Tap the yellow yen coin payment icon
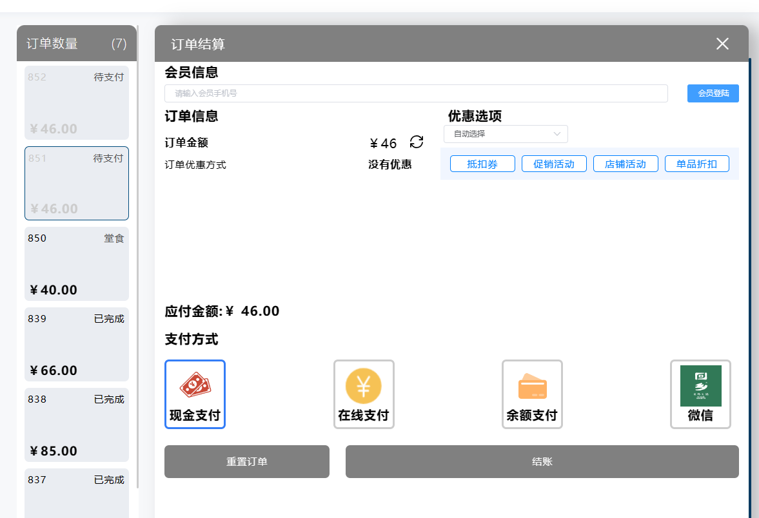759x518 pixels. coord(364,385)
